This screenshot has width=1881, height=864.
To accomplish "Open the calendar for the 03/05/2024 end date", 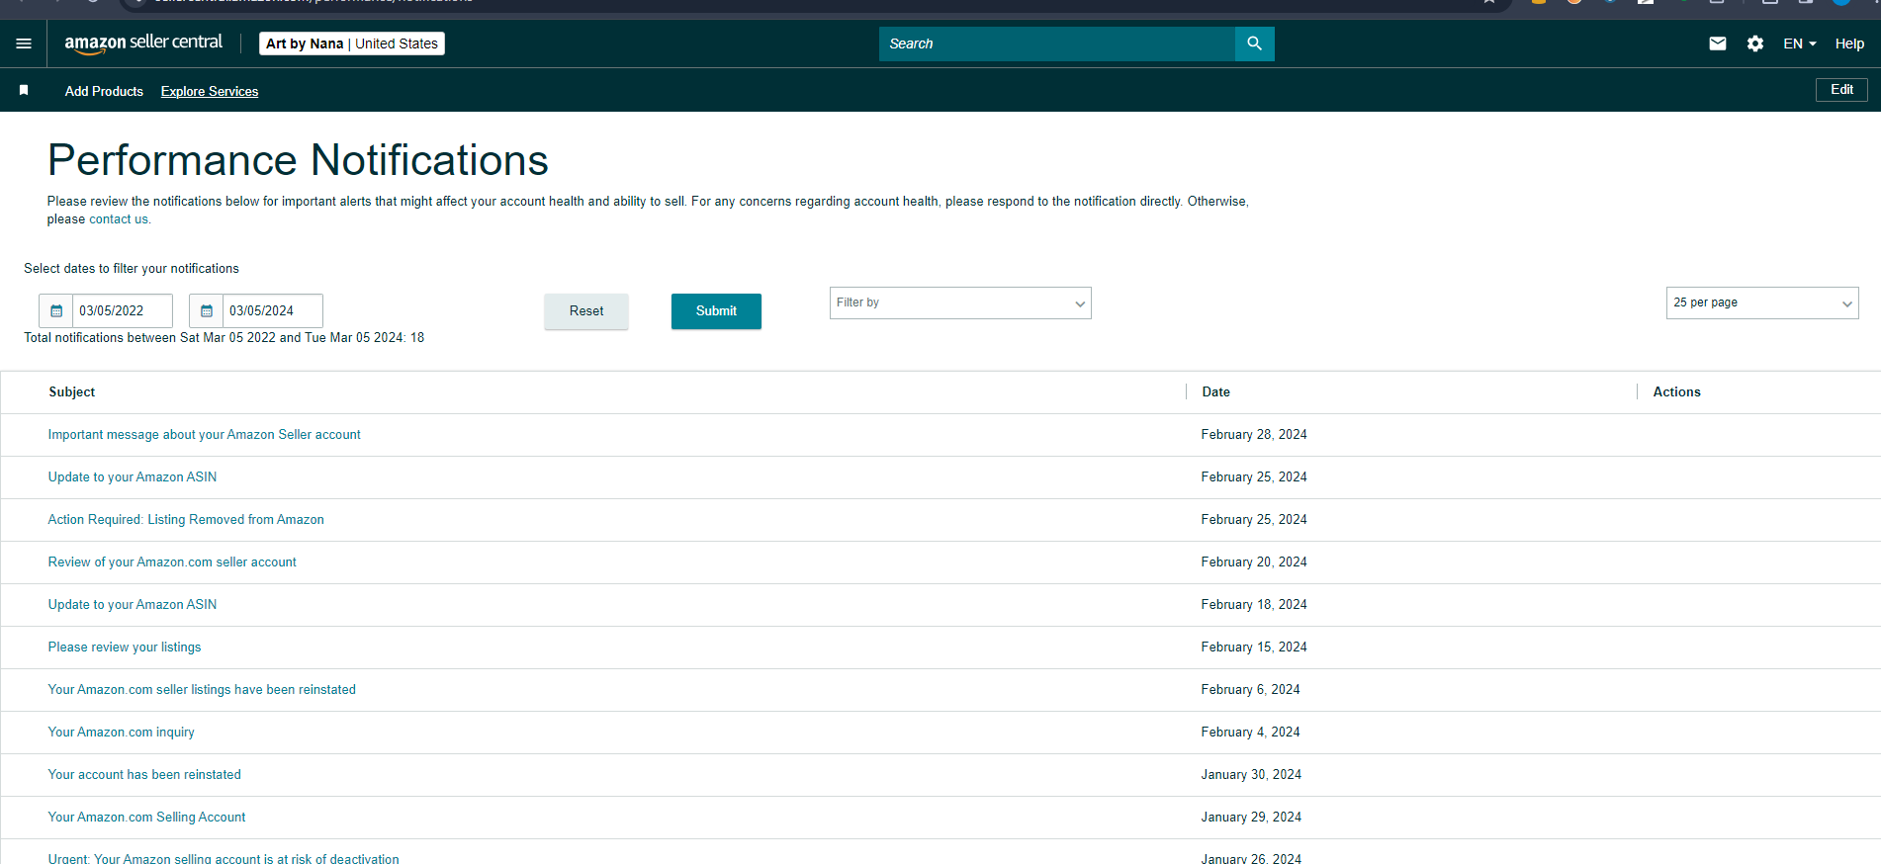I will pyautogui.click(x=207, y=310).
